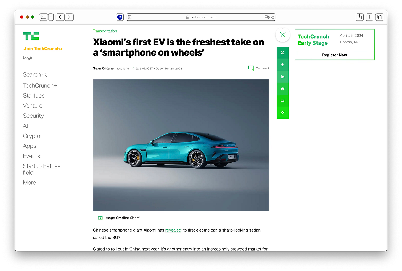
Task: Show the tab overview
Action: pyautogui.click(x=380, y=17)
